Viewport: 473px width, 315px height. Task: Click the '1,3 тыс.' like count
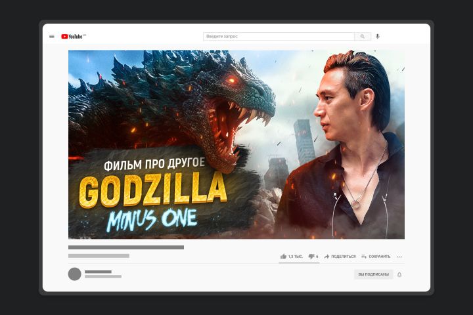(296, 257)
